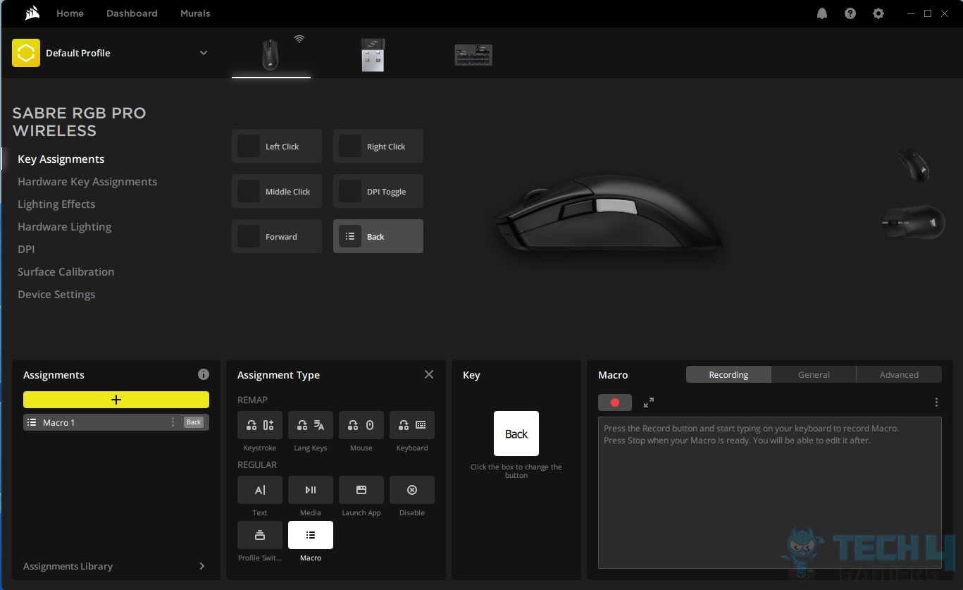Select the Middle Click button assignment
Image resolution: width=963 pixels, height=590 pixels.
[x=277, y=191]
